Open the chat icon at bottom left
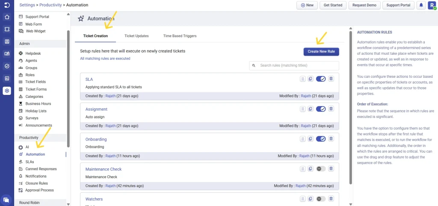This screenshot has height=206, width=438. point(6,199)
